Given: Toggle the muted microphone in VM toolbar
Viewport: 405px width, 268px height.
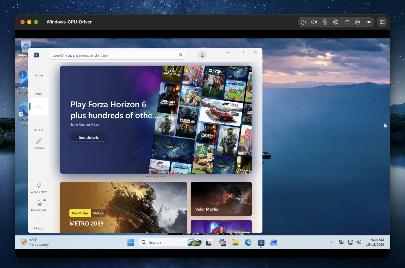Looking at the screenshot, I should coord(325,22).
